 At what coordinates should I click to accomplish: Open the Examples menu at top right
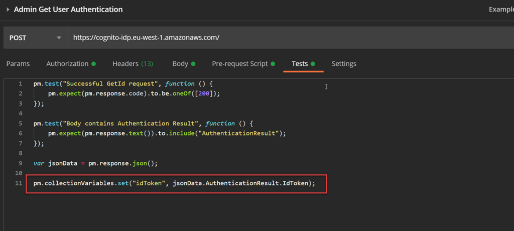coord(500,9)
